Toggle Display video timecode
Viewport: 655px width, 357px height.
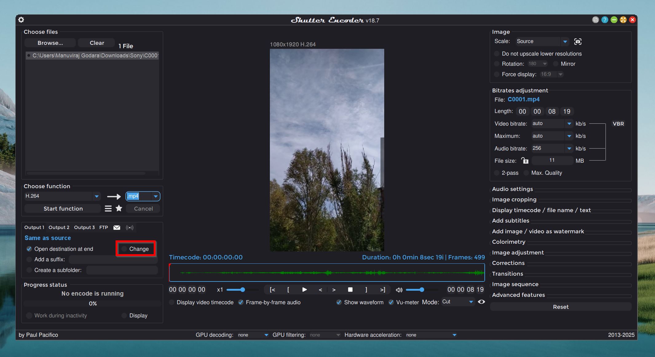[172, 302]
